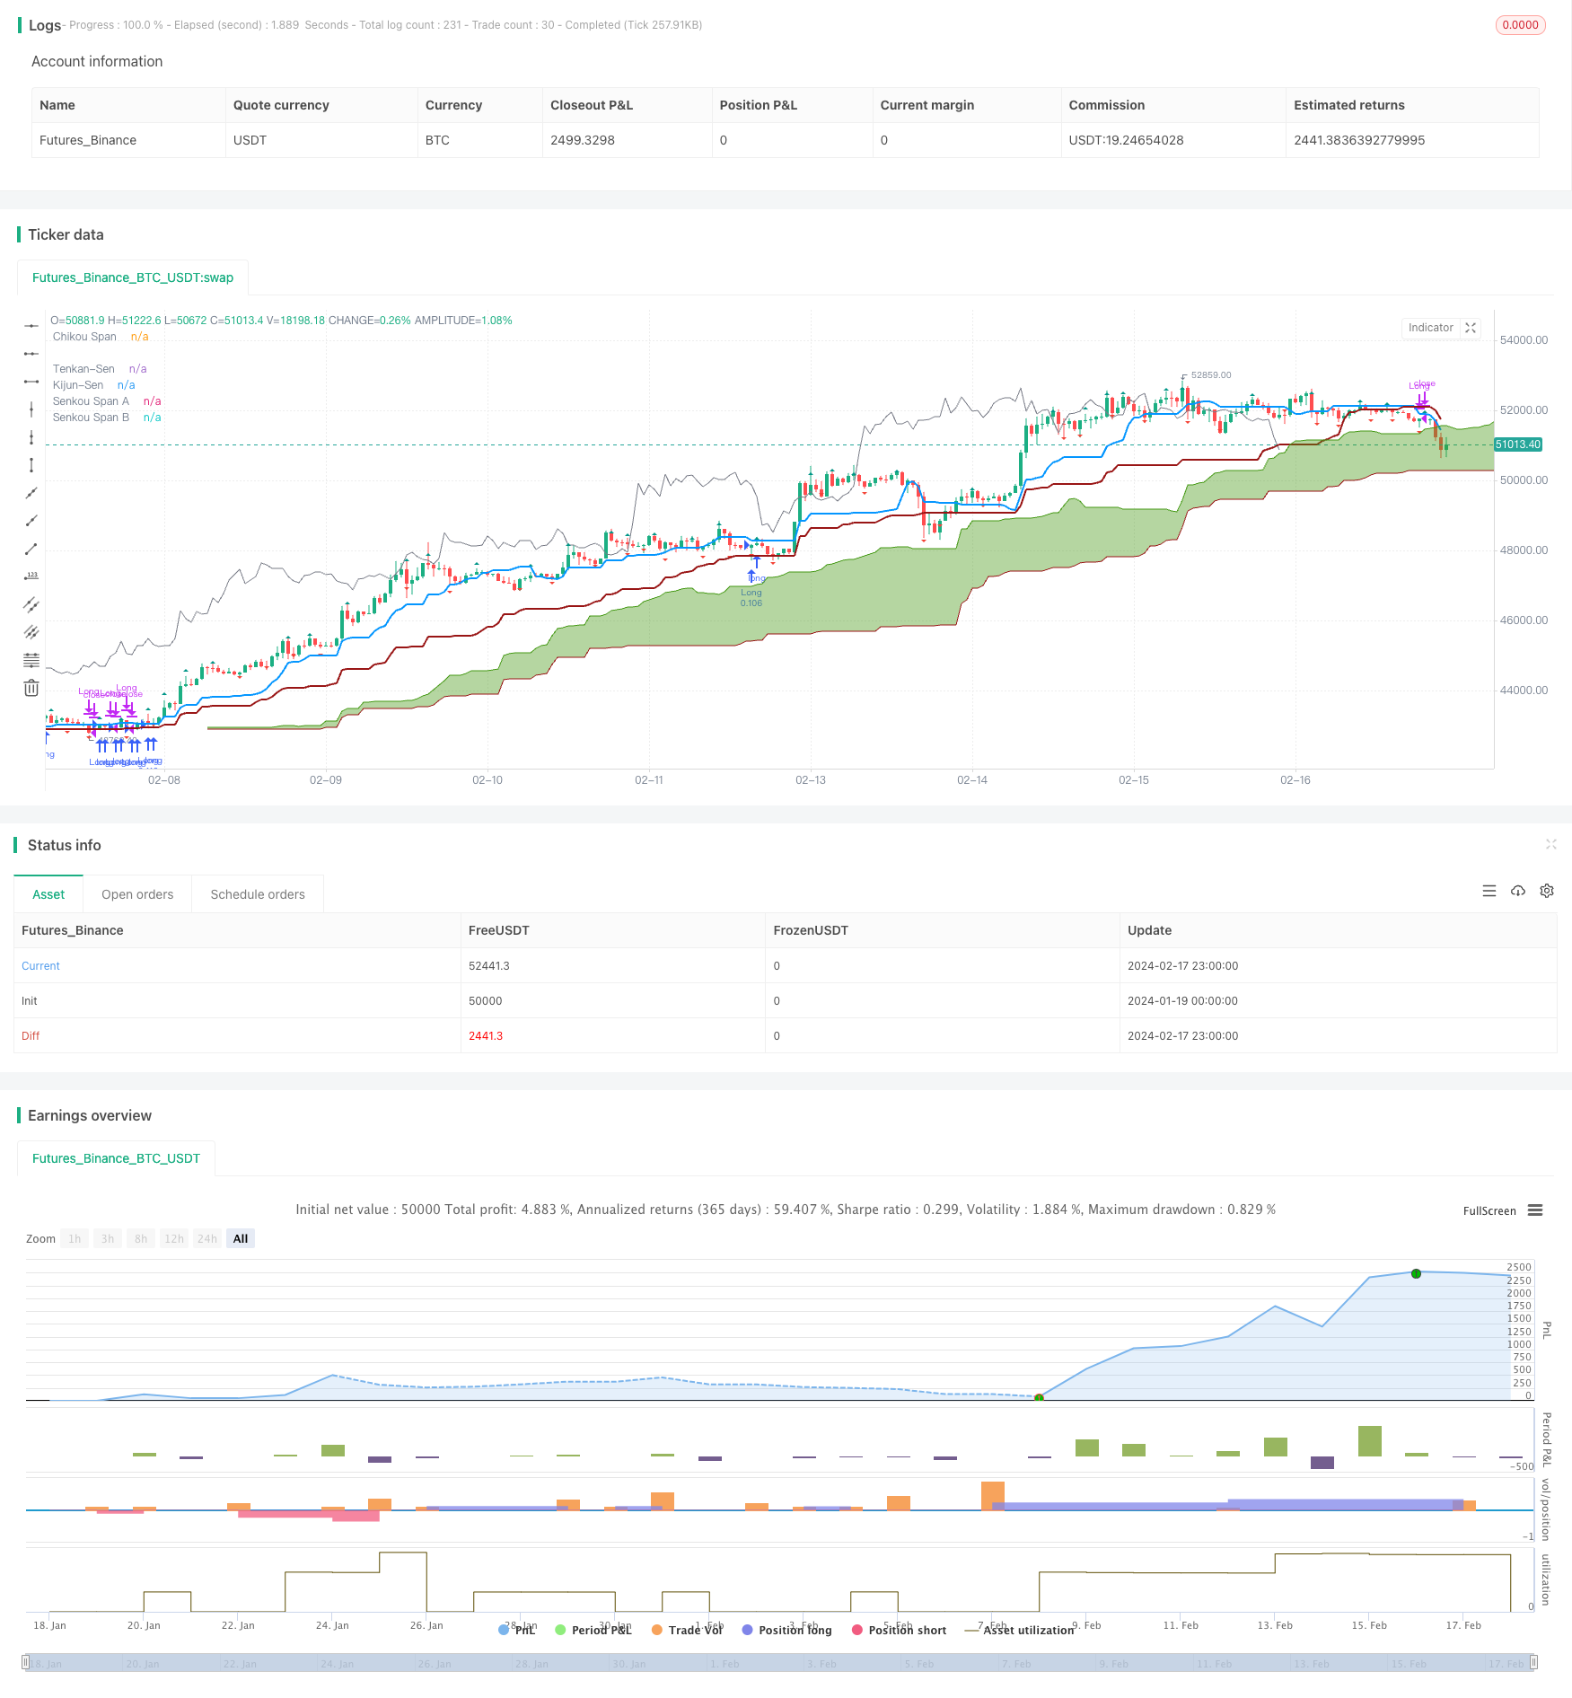This screenshot has width=1572, height=1698.
Task: Set zoom range to 24h
Action: [x=207, y=1238]
